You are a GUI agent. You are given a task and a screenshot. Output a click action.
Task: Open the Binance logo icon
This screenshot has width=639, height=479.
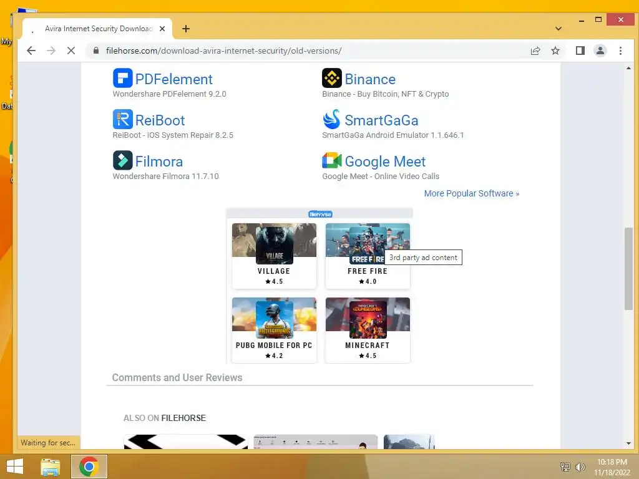[332, 78]
